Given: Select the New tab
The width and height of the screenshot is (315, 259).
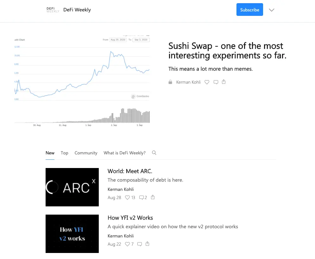Looking at the screenshot, I should (x=50, y=153).
